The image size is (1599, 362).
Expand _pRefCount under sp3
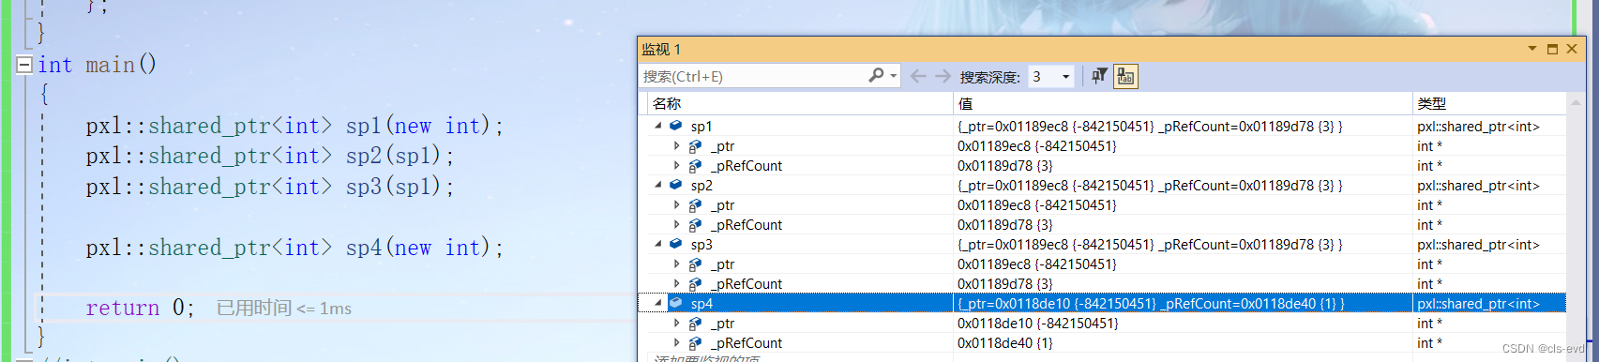click(x=676, y=283)
